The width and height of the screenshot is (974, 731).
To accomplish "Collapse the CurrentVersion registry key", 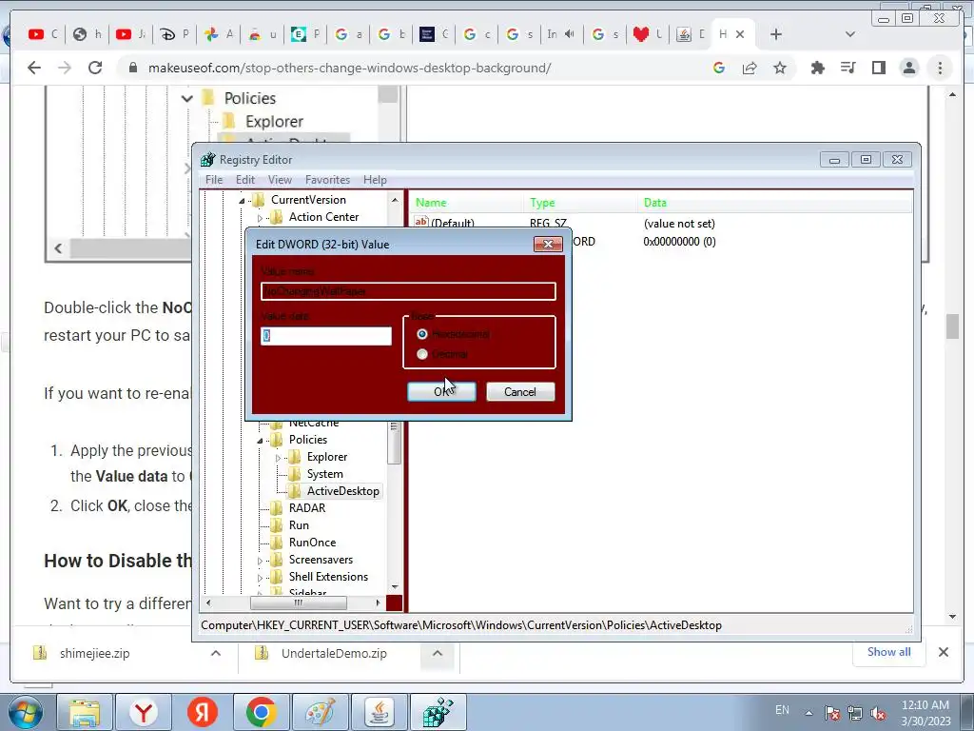I will click(243, 200).
